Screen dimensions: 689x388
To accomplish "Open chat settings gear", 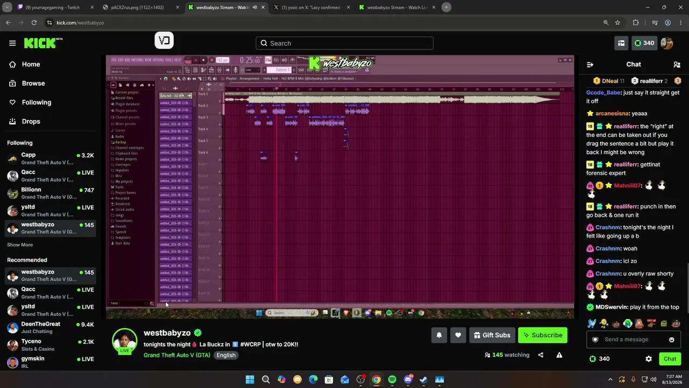I will coord(649,359).
